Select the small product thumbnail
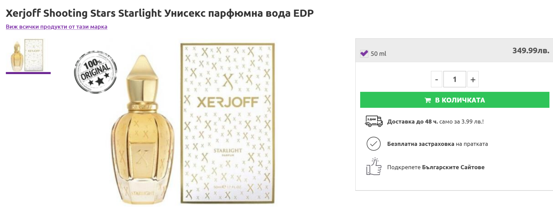The image size is (553, 207). [x=28, y=55]
